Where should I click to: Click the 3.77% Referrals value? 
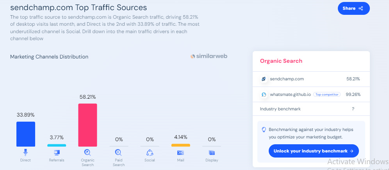coord(57,137)
